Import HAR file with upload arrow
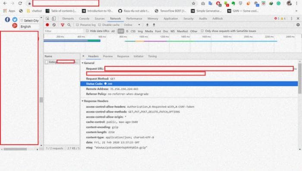Image resolution: width=302 pixels, height=171 pixels. tap(148, 25)
